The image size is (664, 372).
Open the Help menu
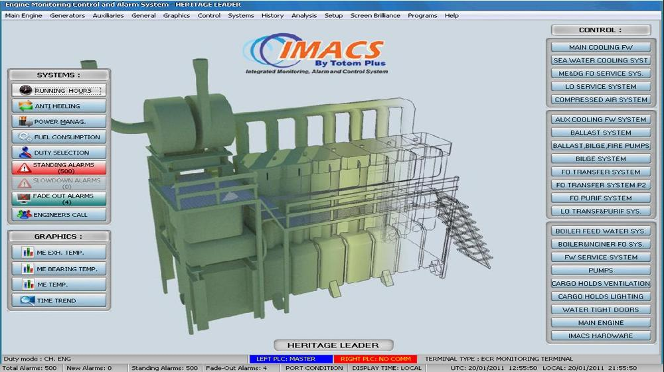coord(452,15)
